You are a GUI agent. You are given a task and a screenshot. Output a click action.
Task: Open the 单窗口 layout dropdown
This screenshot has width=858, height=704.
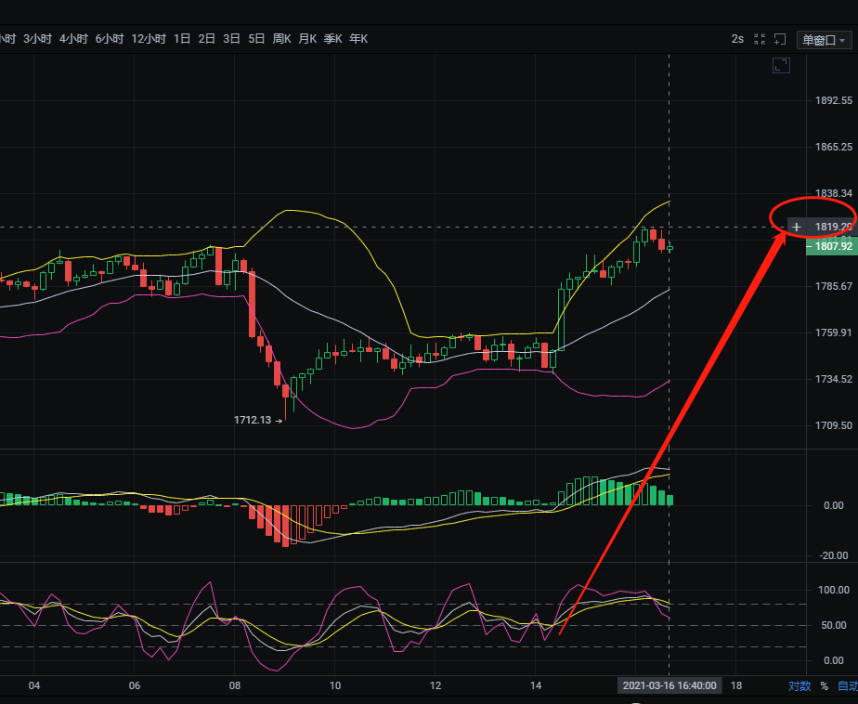824,40
